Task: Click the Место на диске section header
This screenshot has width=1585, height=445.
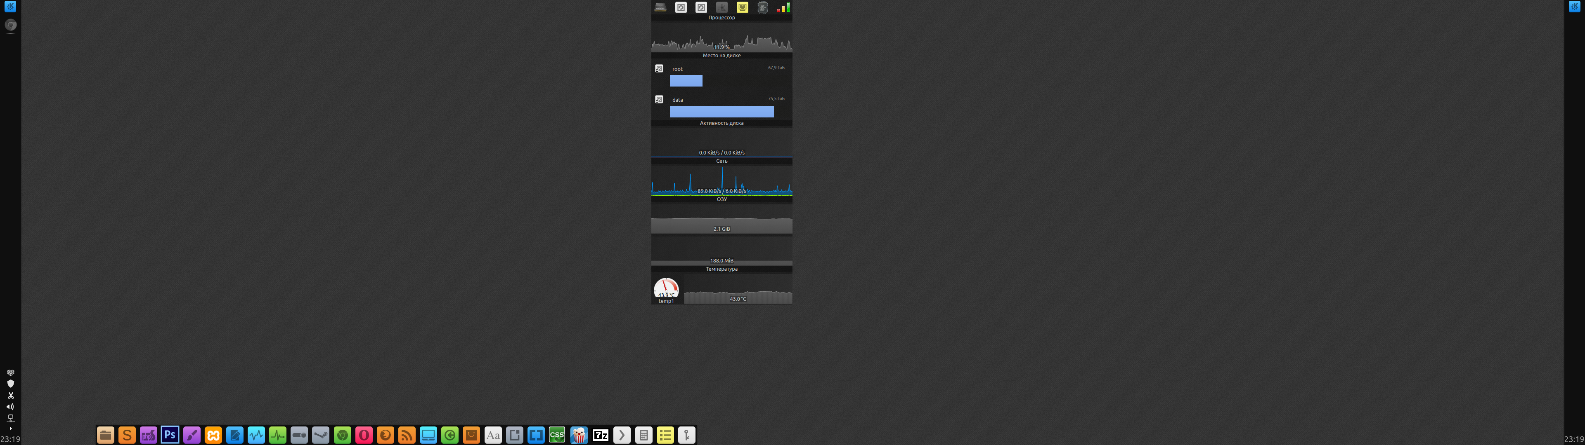Action: click(x=722, y=55)
